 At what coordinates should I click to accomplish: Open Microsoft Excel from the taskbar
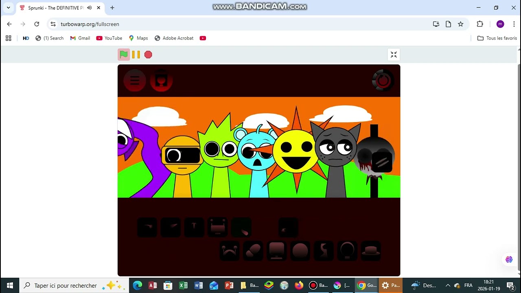[x=183, y=285]
